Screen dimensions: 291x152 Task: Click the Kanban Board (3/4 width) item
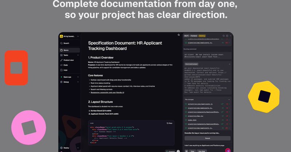101,111
